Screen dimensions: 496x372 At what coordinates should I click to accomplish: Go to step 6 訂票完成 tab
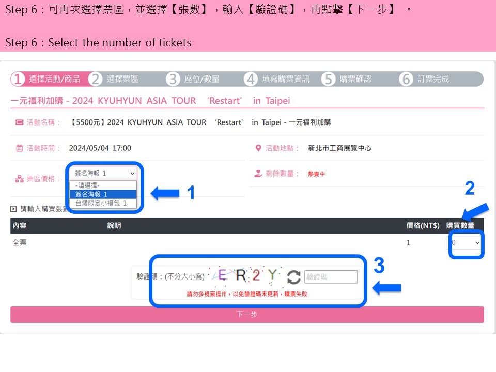pos(441,79)
